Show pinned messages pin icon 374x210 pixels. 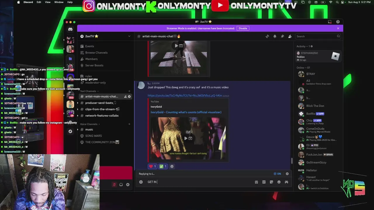pyautogui.click(x=282, y=36)
